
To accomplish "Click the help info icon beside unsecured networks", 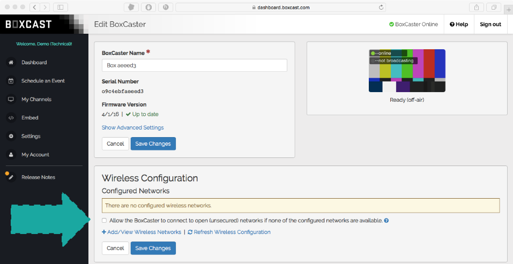I will 386,221.
